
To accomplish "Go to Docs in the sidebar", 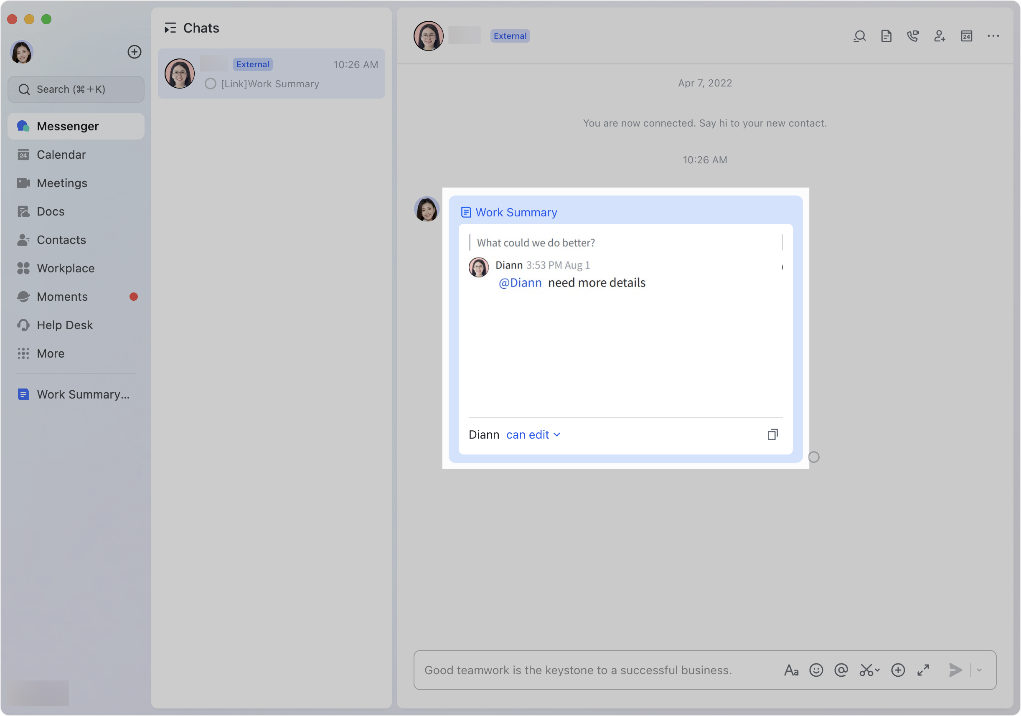I will tap(76, 212).
